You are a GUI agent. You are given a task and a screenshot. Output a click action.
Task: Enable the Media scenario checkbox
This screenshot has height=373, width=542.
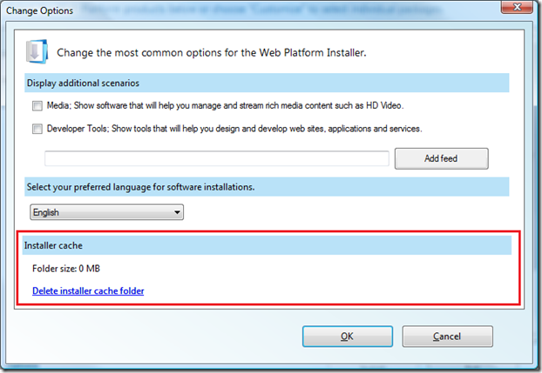[37, 105]
